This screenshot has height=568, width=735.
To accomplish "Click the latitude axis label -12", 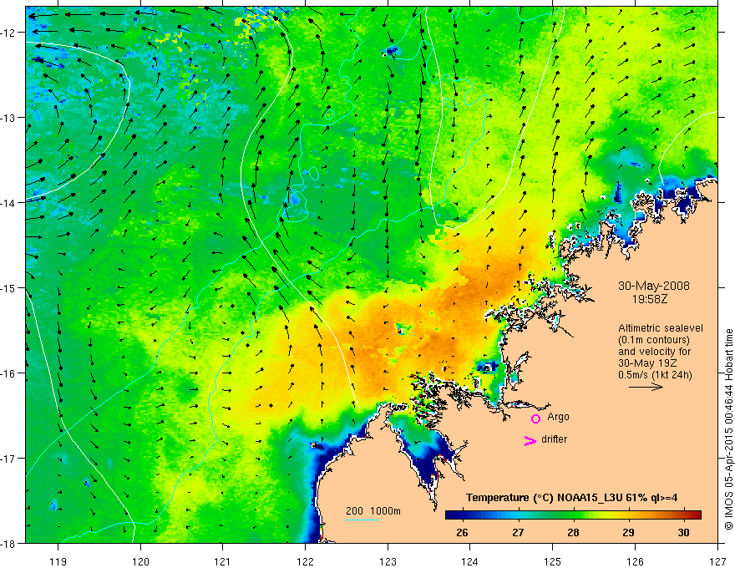I will coord(8,33).
